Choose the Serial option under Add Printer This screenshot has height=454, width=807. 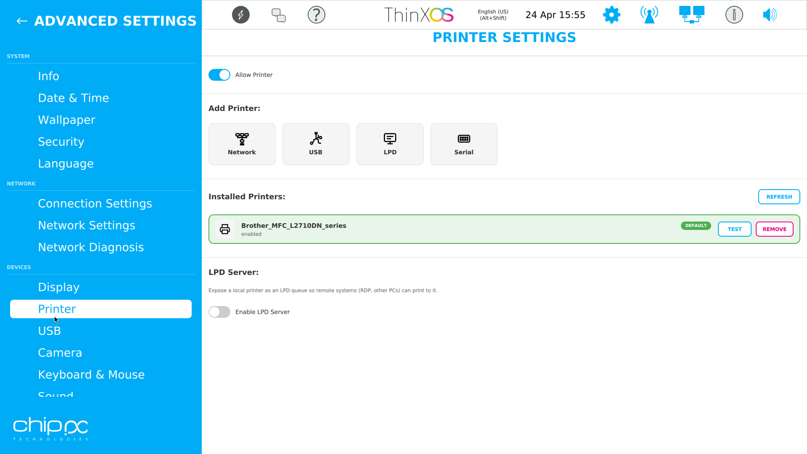pos(464,144)
